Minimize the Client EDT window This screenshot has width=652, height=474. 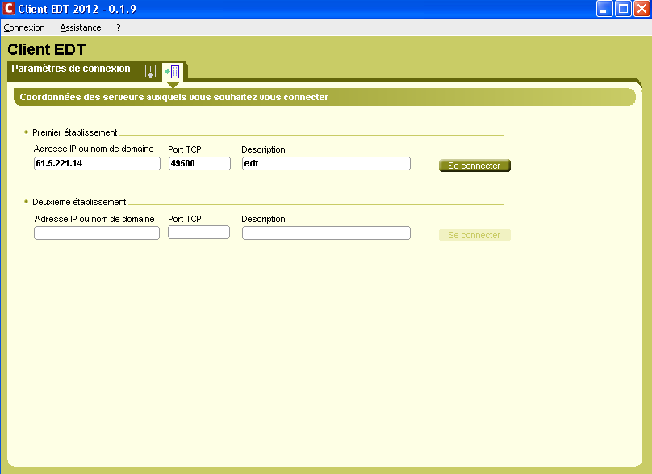coord(604,9)
